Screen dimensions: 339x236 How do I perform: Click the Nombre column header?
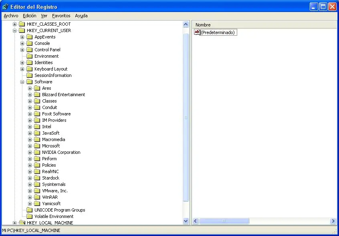click(264, 25)
